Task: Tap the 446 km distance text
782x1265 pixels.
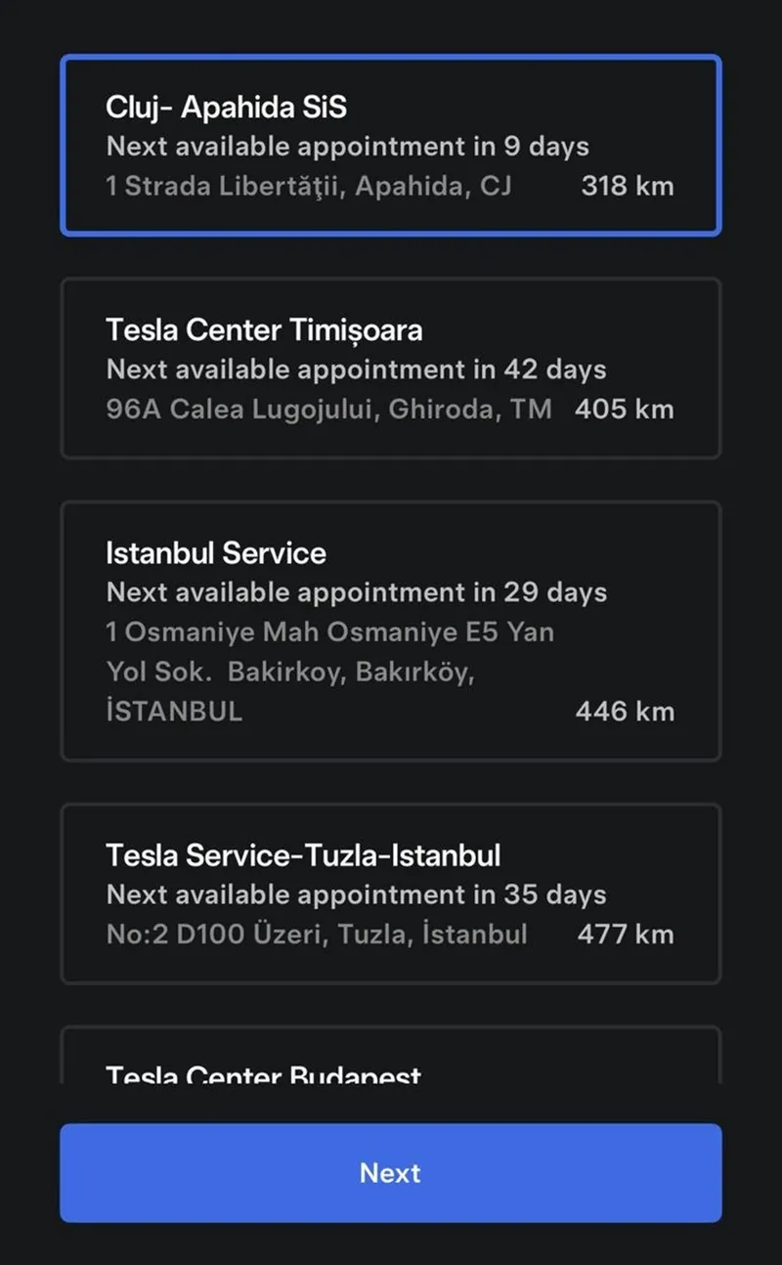Action: tap(625, 711)
